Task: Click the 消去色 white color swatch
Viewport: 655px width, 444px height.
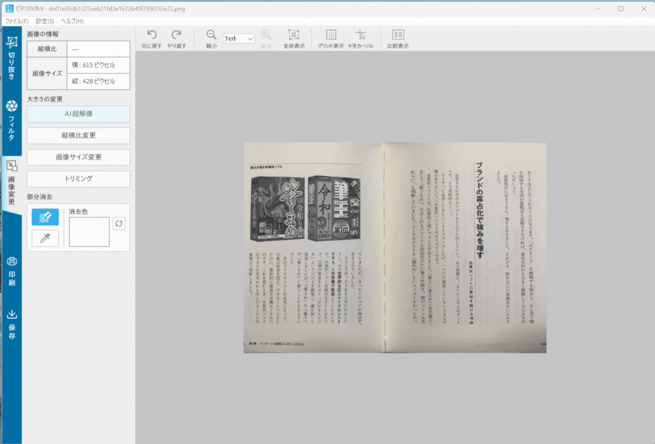Action: (89, 232)
